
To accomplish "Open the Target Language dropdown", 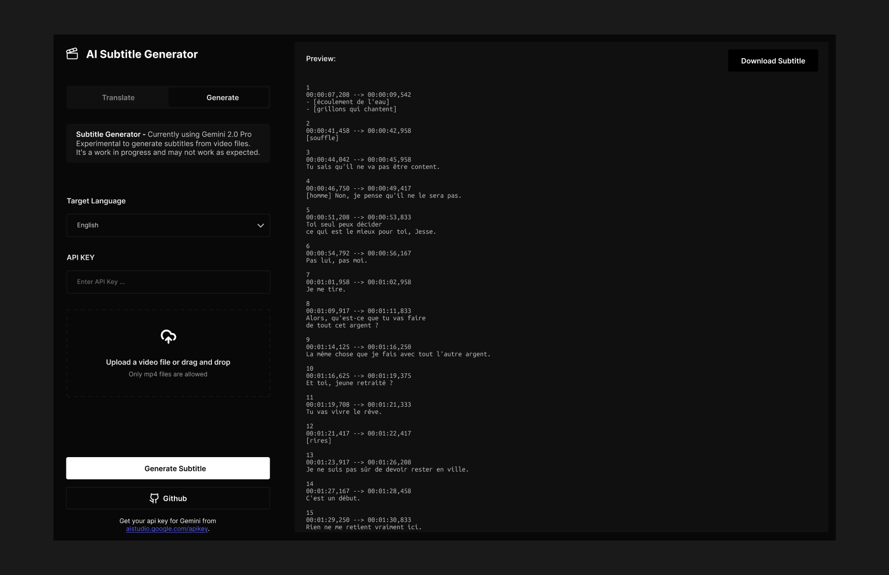I will 168,225.
